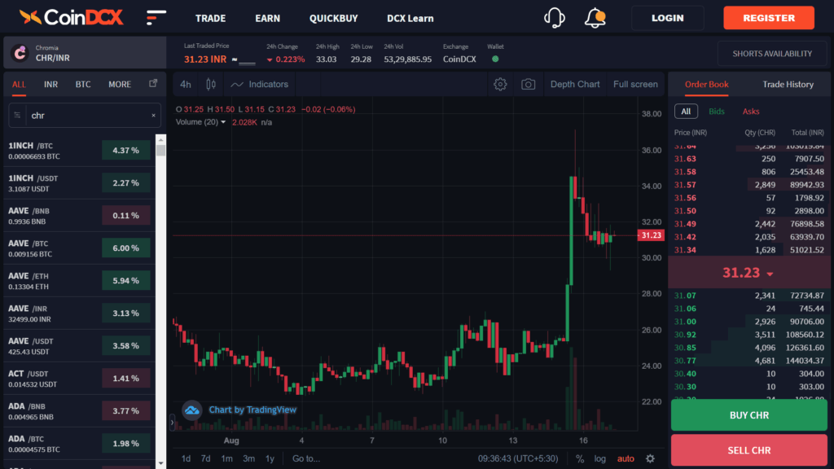
Task: Click the red 31.23 price label on axis
Action: pos(651,235)
